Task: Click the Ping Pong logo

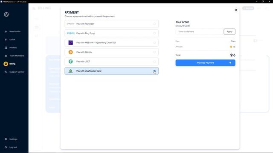Action: click(x=70, y=33)
